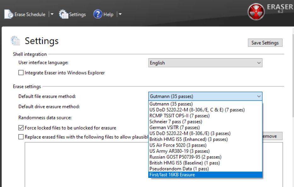Choose First/last 16KB Erasure option
The image size is (294, 187).
[x=205, y=175]
